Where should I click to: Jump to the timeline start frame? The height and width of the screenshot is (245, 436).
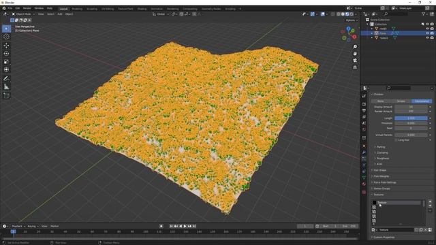[171, 226]
